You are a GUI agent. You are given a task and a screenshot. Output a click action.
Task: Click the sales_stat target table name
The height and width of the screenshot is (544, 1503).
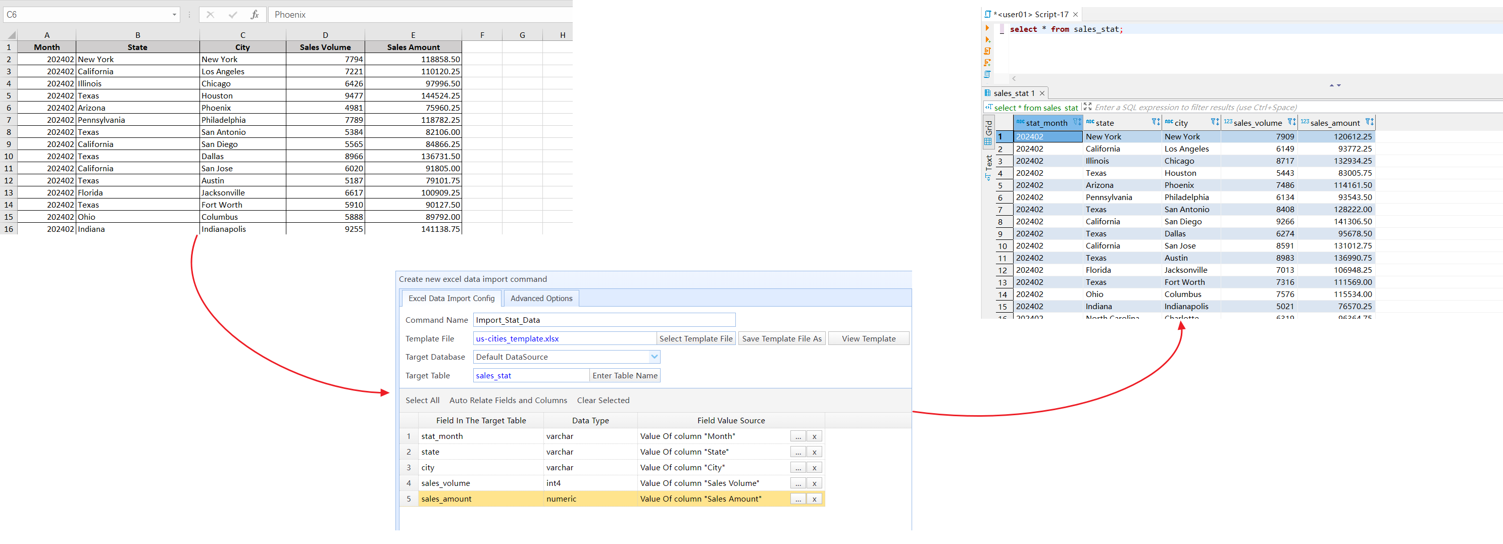493,375
